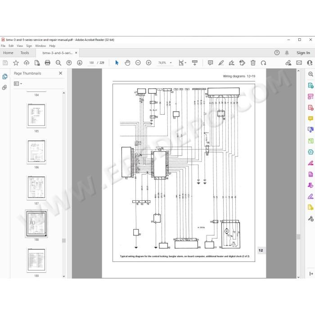Zoom in with the plus button
This screenshot has width=315, height=315.
click(x=148, y=63)
